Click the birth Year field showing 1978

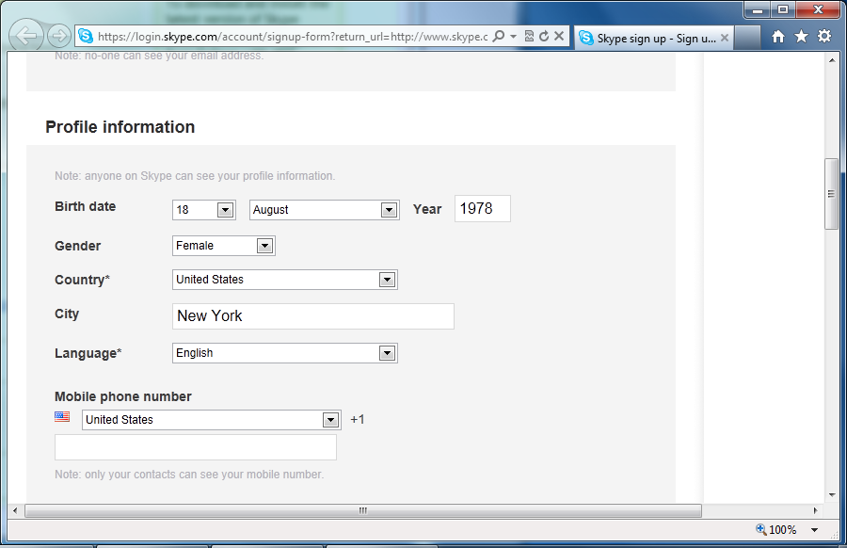pos(482,209)
